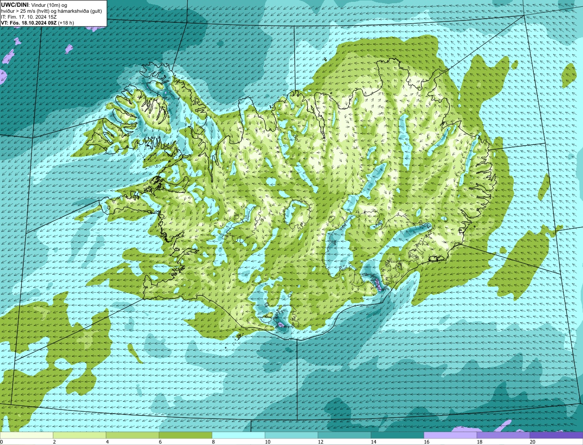
Task: Click the legend label '2'
Action: [x=54, y=442]
